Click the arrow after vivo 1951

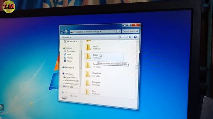(x=84, y=32)
